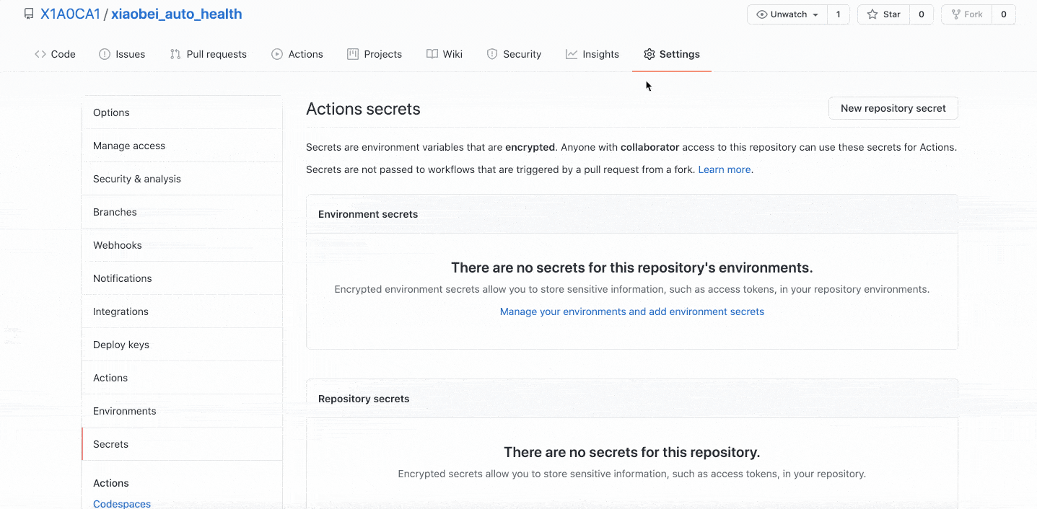Image resolution: width=1037 pixels, height=509 pixels.
Task: Click the watchers count number
Action: click(838, 14)
